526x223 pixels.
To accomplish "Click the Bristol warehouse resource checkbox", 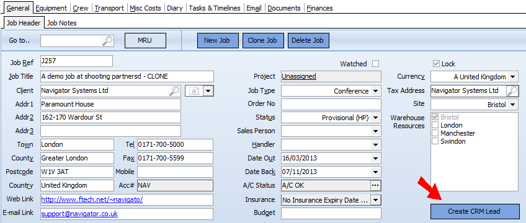I will pyautogui.click(x=435, y=117).
